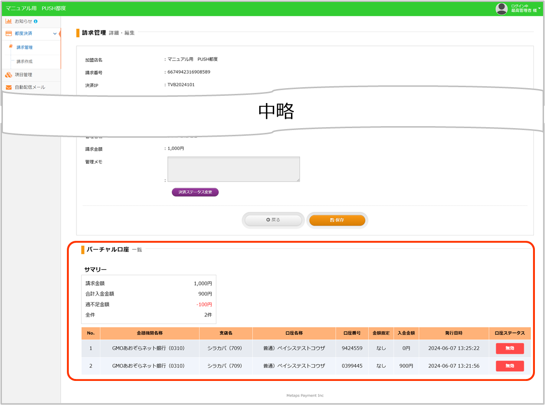Click the 都度決済 credit card icon

pos(9,34)
